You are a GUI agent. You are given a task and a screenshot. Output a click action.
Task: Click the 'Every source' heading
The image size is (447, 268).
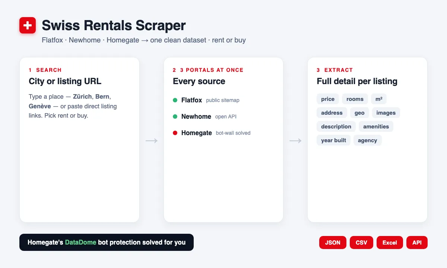(199, 81)
